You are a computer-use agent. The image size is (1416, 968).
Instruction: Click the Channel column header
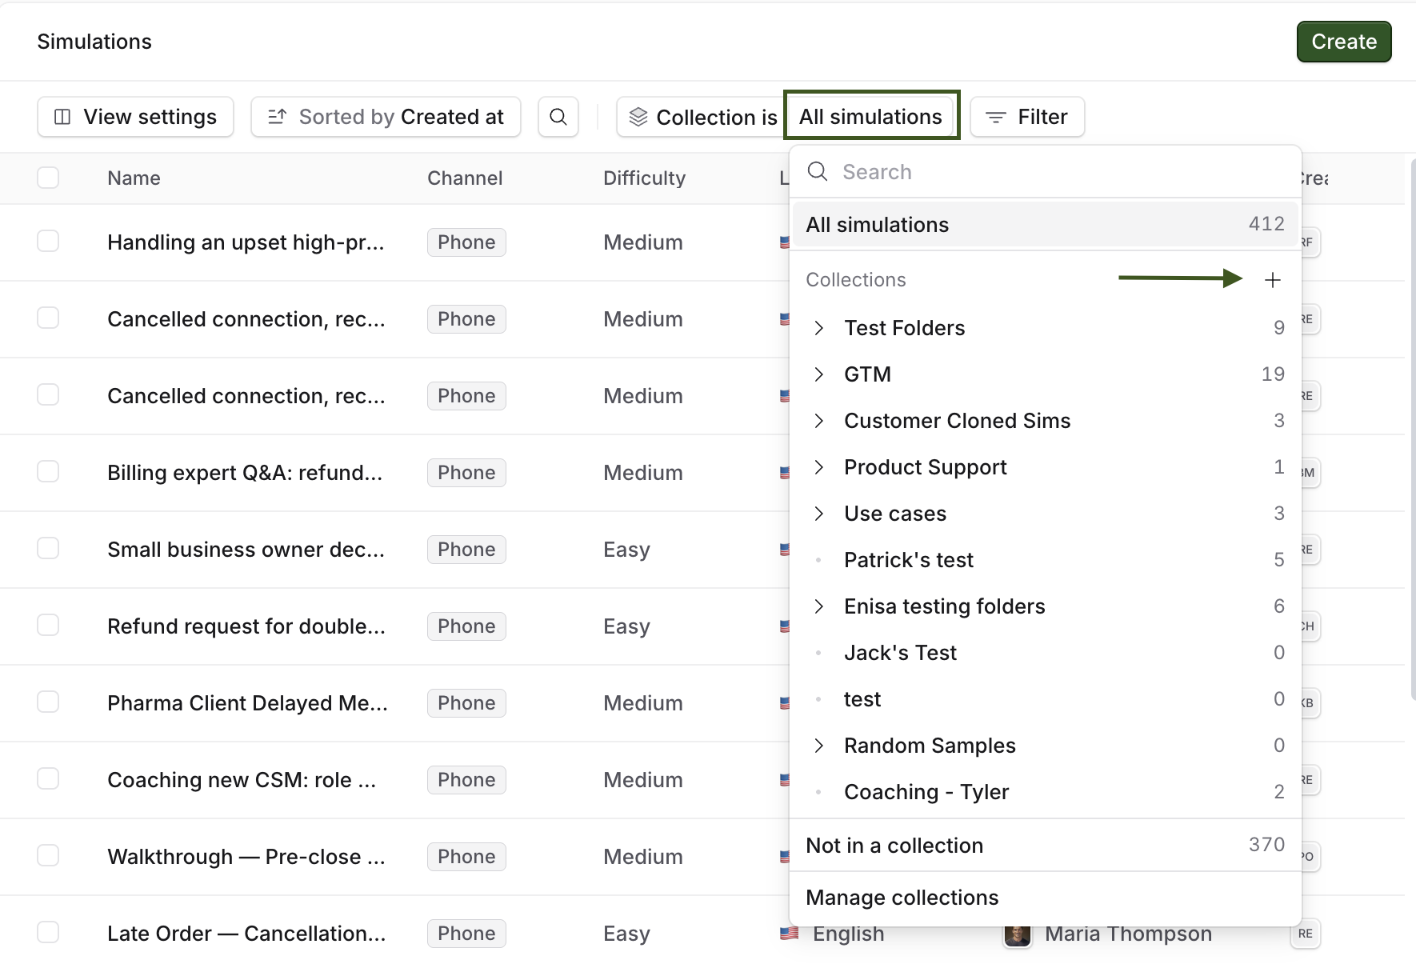(465, 178)
